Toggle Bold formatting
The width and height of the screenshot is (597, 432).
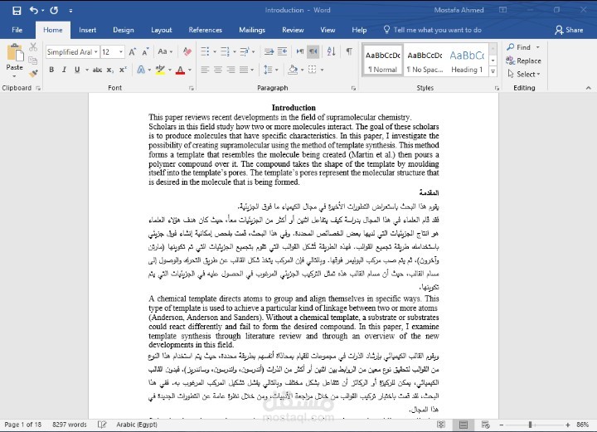[x=51, y=70]
